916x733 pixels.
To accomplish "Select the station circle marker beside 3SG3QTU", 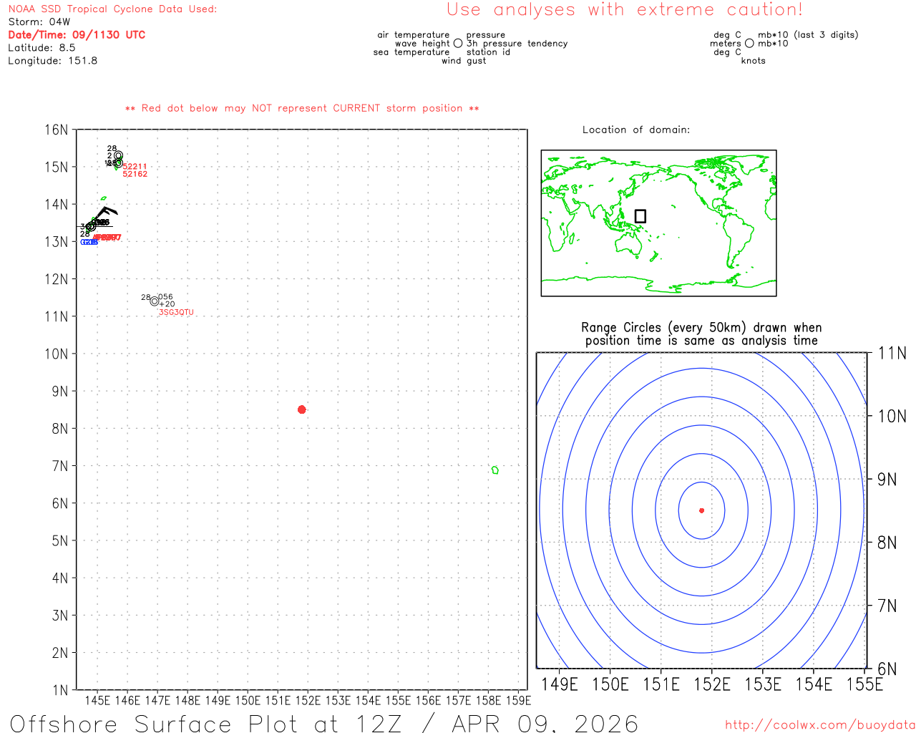I will click(154, 301).
